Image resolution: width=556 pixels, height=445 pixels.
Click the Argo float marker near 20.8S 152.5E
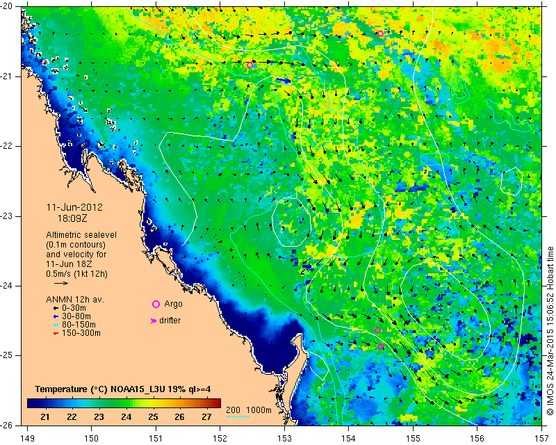point(250,65)
